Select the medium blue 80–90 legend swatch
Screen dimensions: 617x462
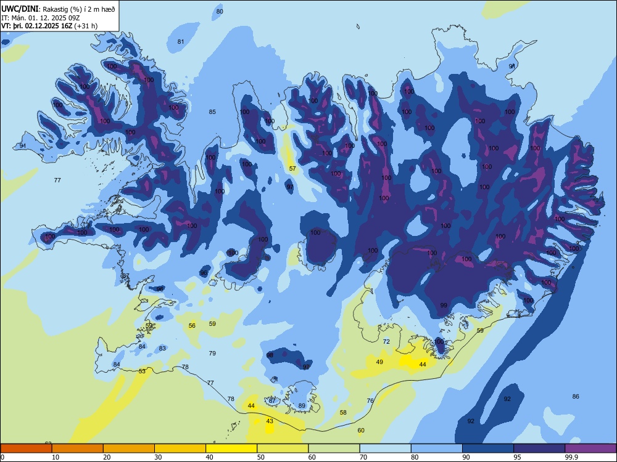436,448
